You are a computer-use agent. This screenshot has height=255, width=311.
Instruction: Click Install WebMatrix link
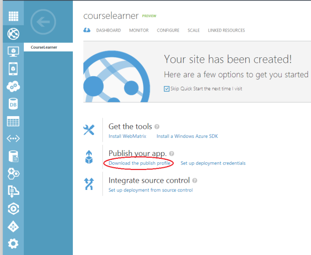point(127,136)
